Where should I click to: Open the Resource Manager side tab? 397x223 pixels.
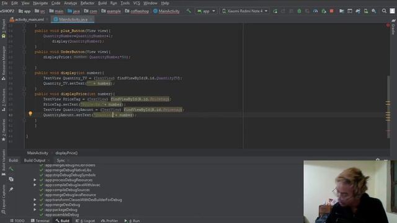4,63
